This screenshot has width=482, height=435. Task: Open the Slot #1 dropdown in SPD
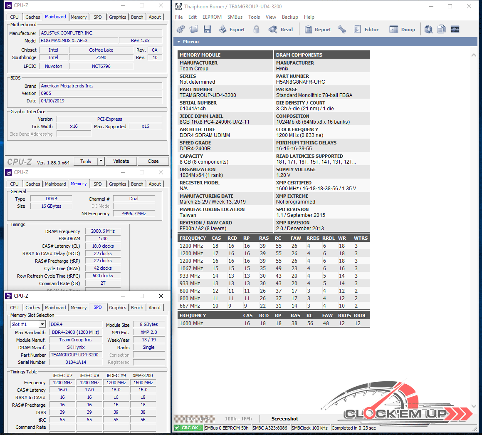tap(42, 324)
